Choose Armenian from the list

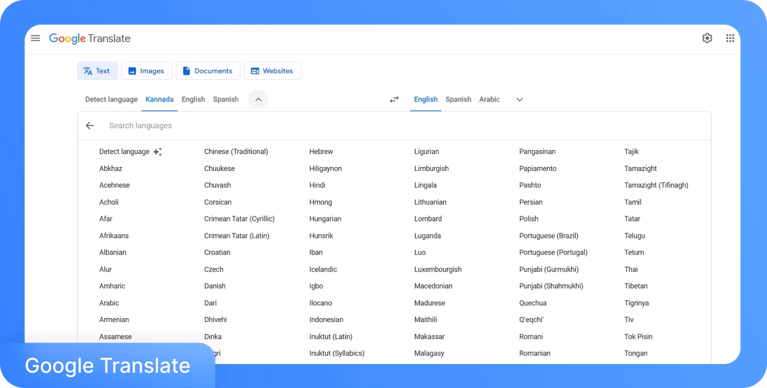(x=114, y=320)
